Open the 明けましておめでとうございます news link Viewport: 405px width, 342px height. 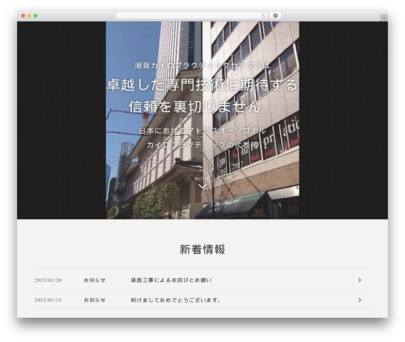(176, 300)
